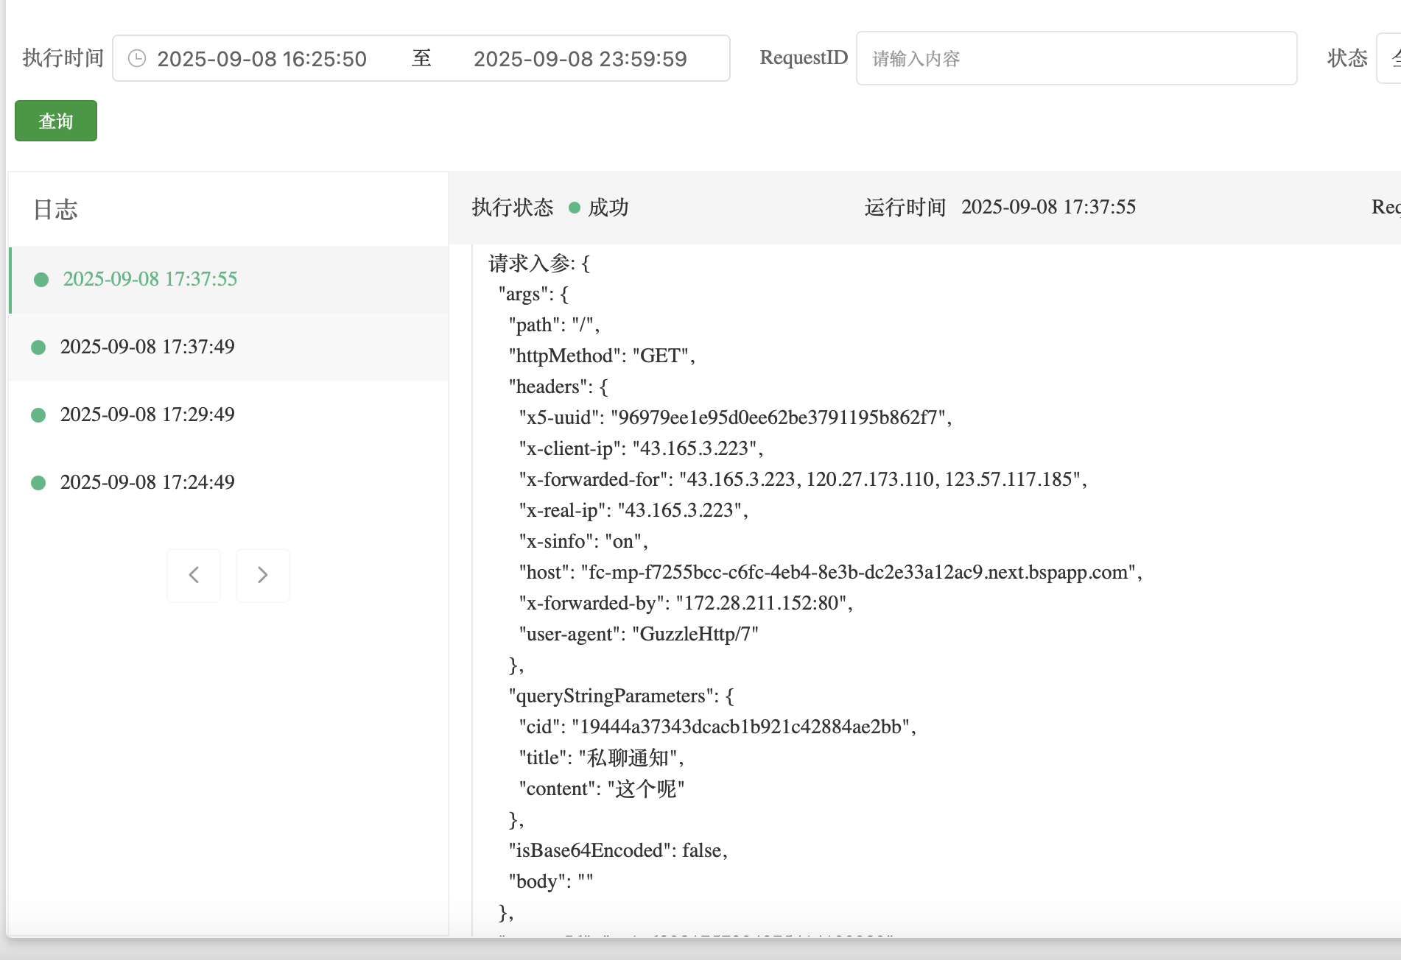
Task: Open the log entry at 17:37:49
Action: [147, 347]
